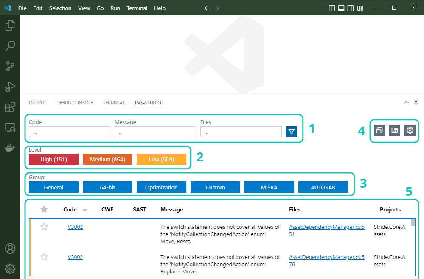424x279 pixels.
Task: Open AssetDependencyManager.cs:576 file link
Action: coord(327,261)
